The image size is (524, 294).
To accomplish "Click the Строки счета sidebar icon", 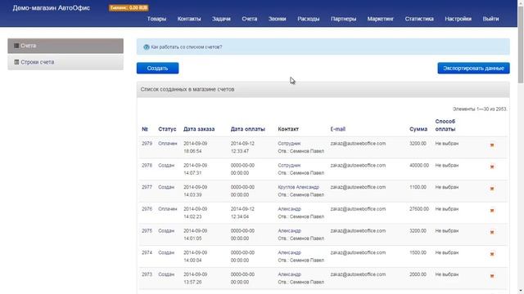I will [16, 62].
